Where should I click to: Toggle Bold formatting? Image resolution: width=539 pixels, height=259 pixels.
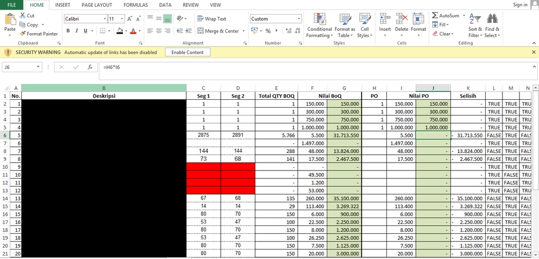click(68, 31)
